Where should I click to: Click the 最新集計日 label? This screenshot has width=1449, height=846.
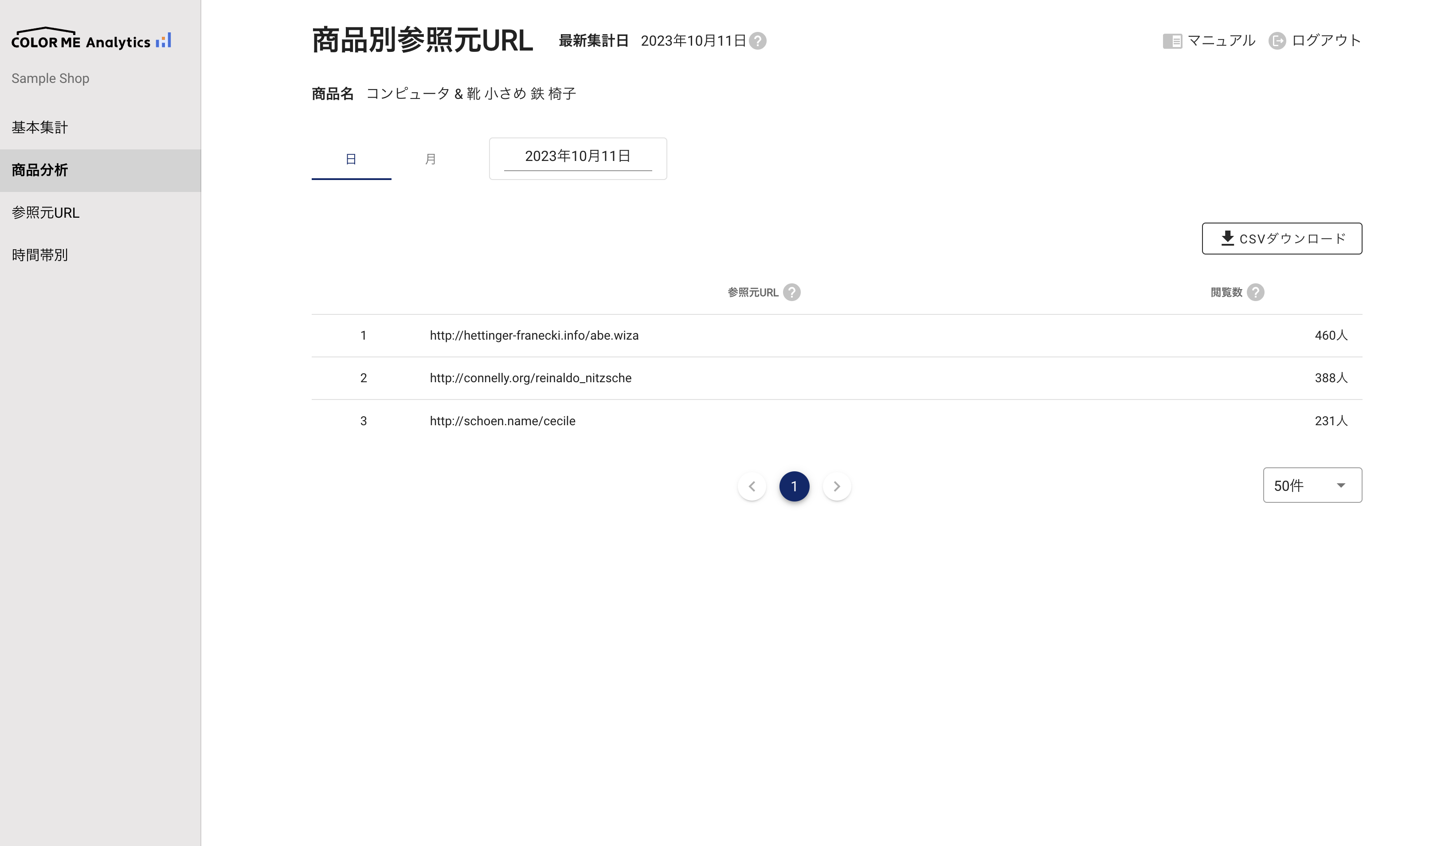(x=593, y=41)
